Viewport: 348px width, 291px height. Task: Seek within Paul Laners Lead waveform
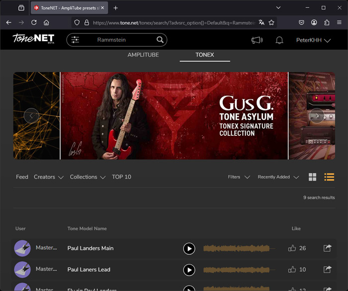(239, 270)
